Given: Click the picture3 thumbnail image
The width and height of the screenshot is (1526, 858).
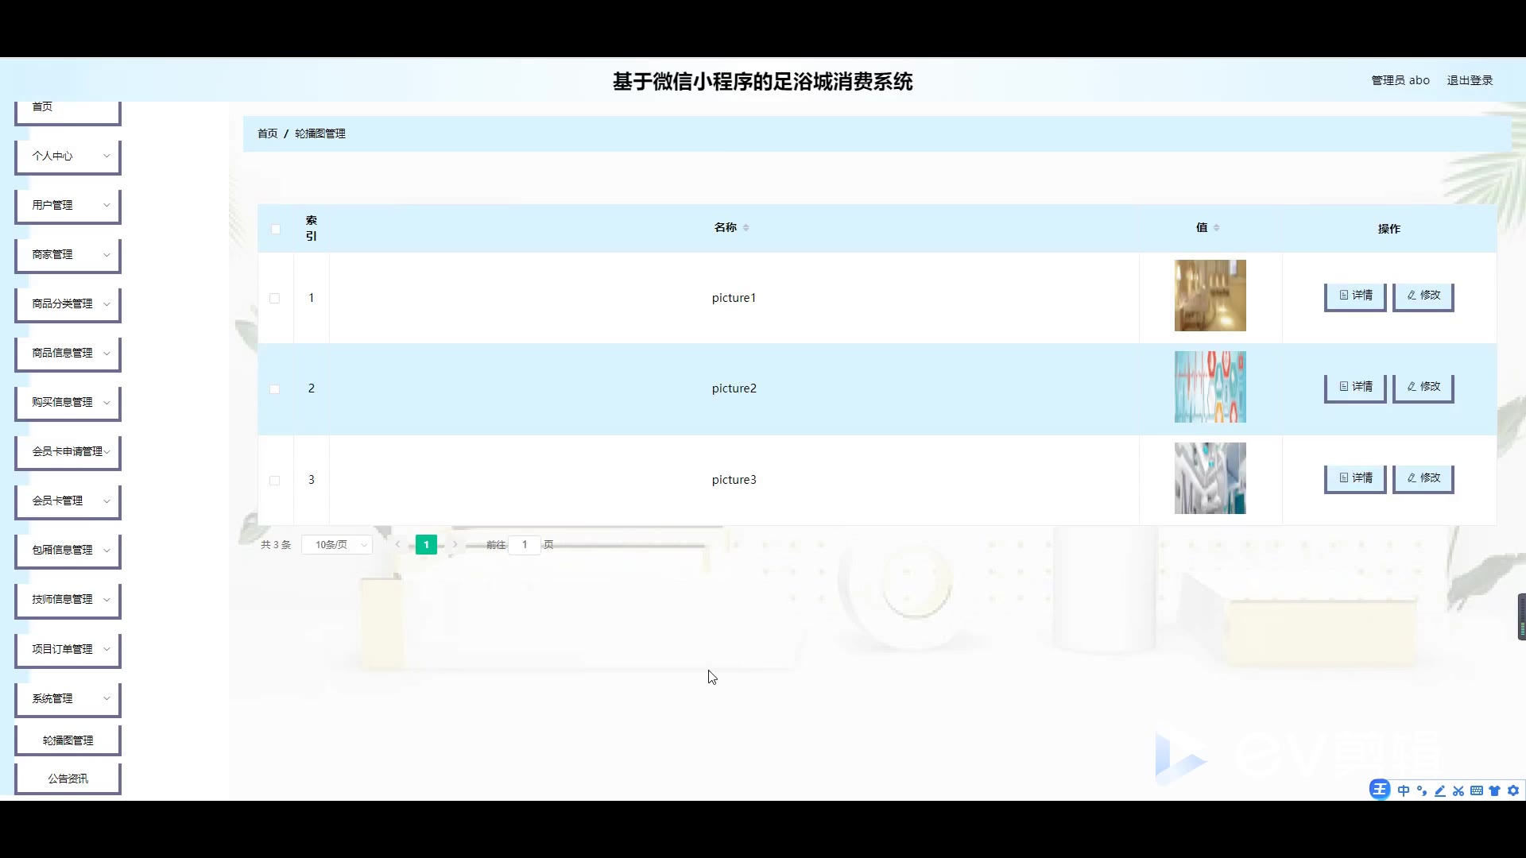Looking at the screenshot, I should coord(1210,478).
